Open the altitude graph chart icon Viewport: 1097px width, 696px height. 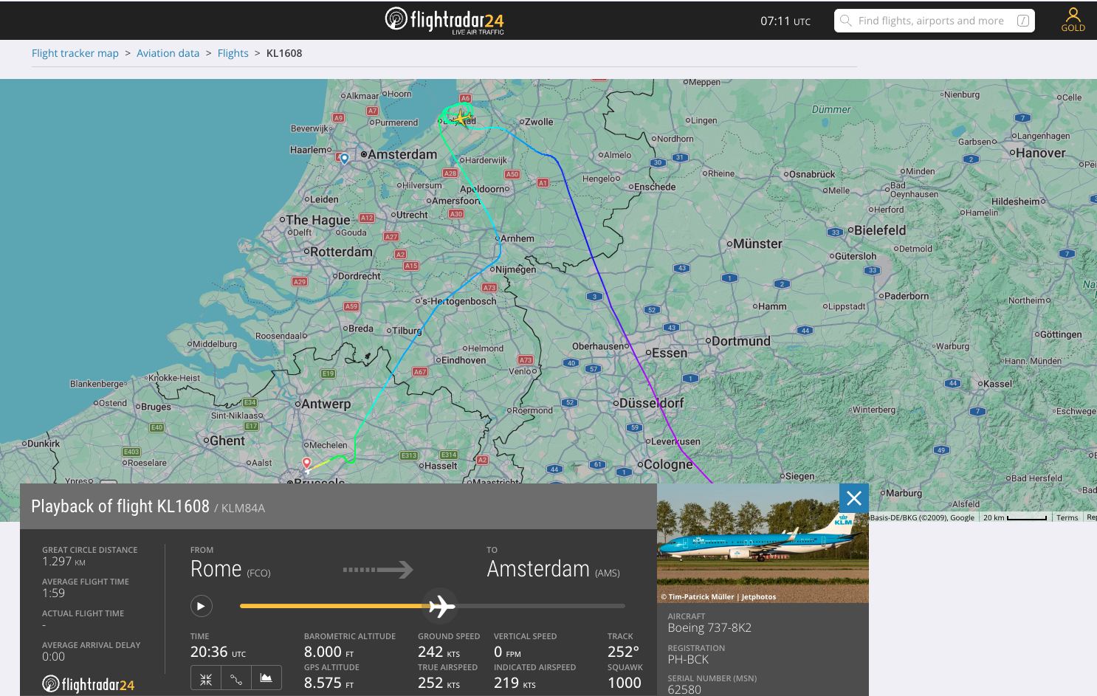[x=266, y=678]
